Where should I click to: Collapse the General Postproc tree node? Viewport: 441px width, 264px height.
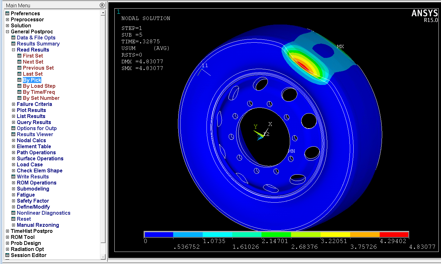click(7, 31)
